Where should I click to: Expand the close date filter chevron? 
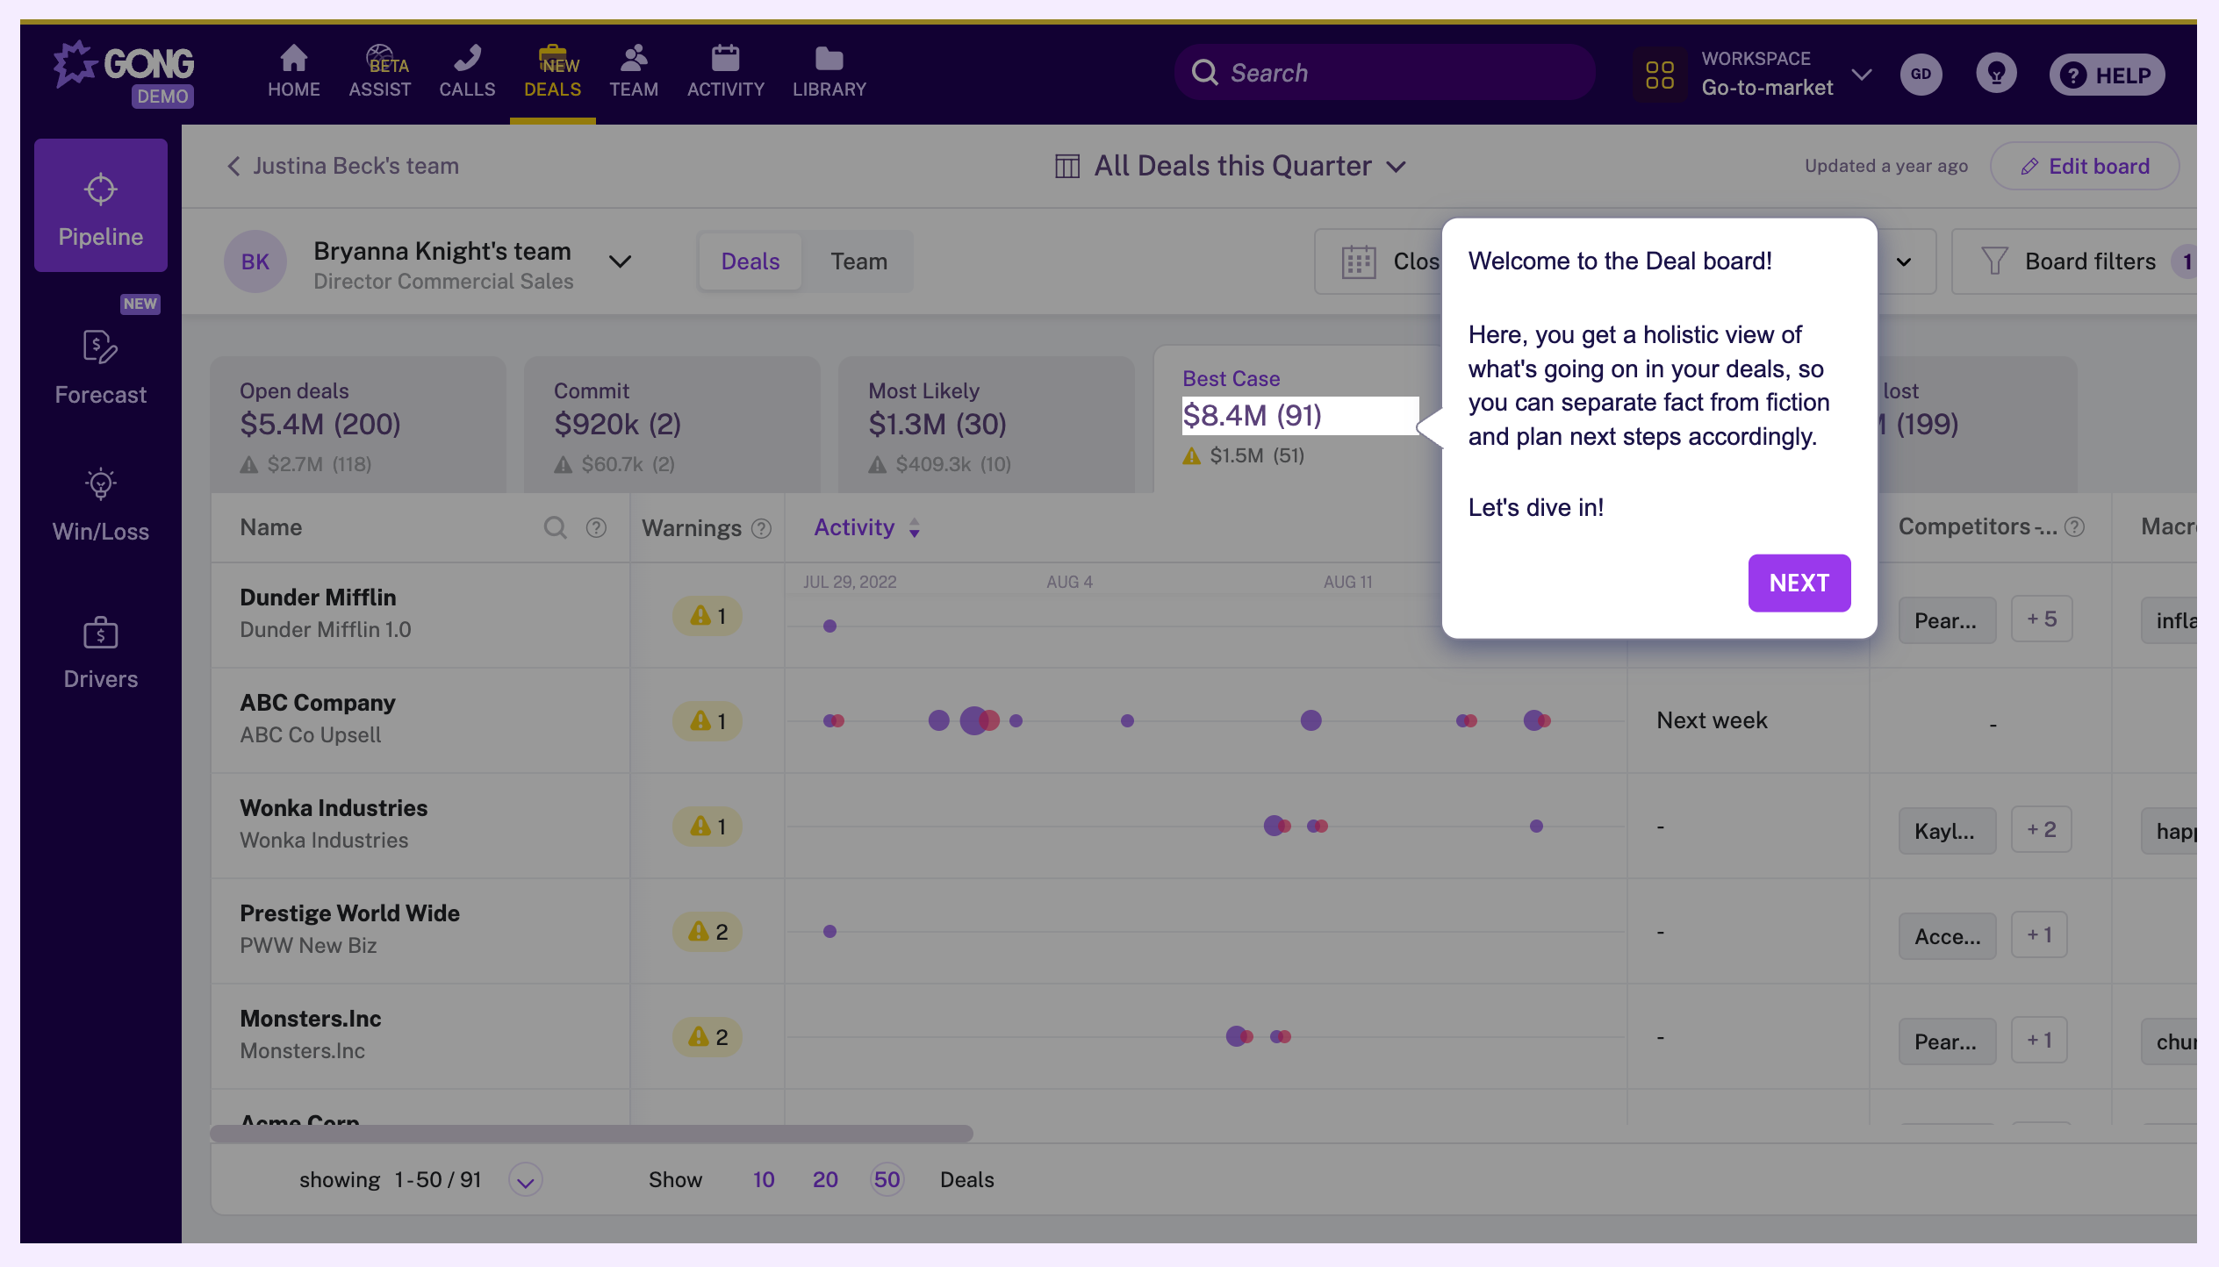click(1903, 261)
